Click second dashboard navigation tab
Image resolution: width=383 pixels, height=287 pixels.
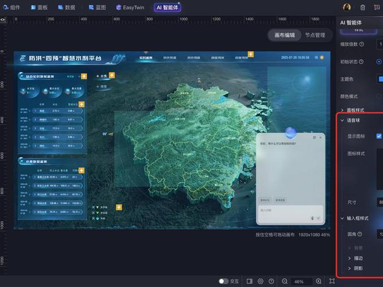[x=169, y=58]
